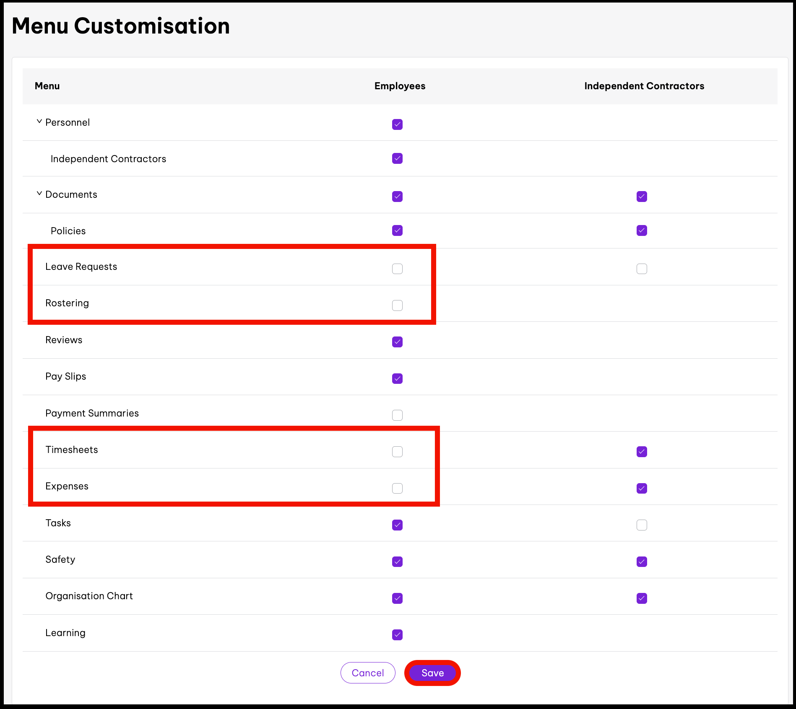Image resolution: width=796 pixels, height=709 pixels.
Task: Enable Payment Summaries for Employees
Action: click(397, 415)
